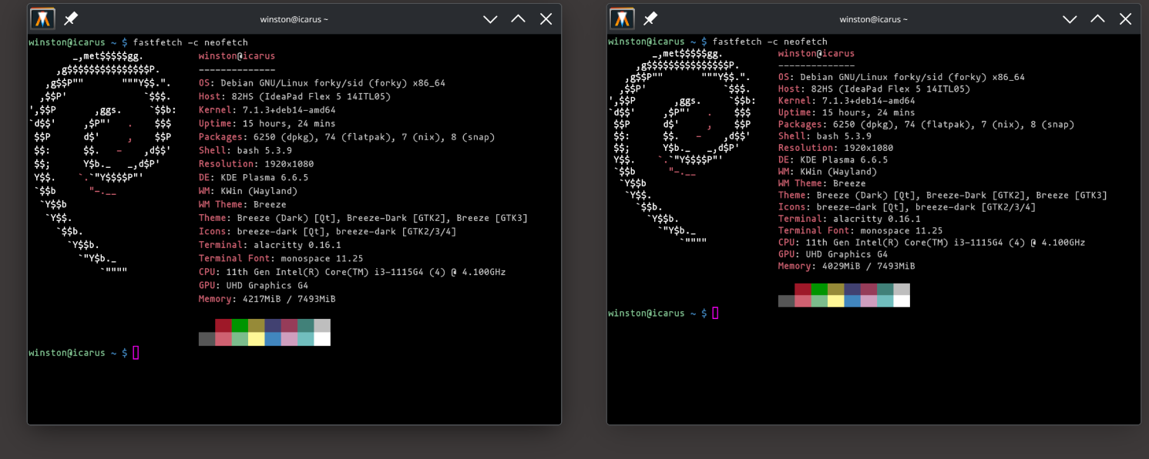The width and height of the screenshot is (1149, 459).
Task: Click the cursor at left terminal prompt
Action: click(136, 353)
